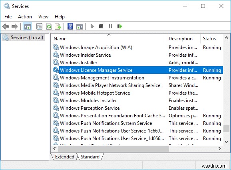Click the Export List toolbar icon

58,27
